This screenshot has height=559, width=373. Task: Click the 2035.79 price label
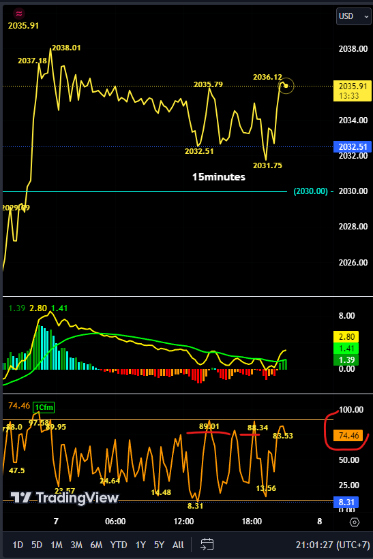coord(208,84)
